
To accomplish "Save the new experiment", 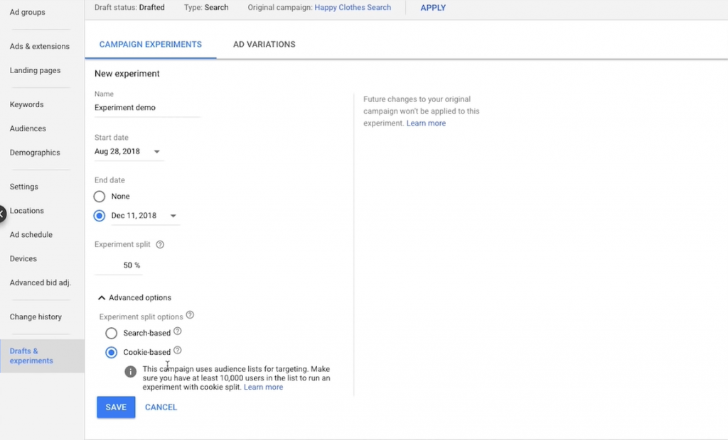I will (115, 407).
